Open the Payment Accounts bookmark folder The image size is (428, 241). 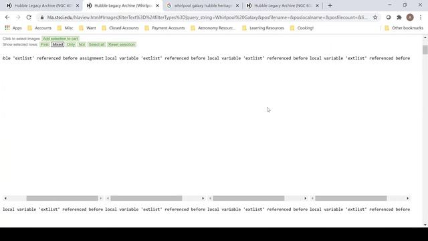[x=165, y=28]
